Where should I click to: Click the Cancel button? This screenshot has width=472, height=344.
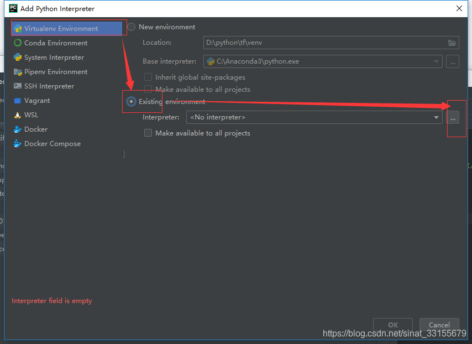pos(439,325)
